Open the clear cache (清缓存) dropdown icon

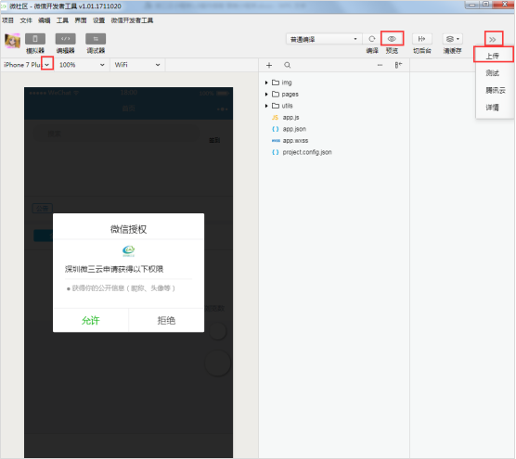[x=453, y=39]
